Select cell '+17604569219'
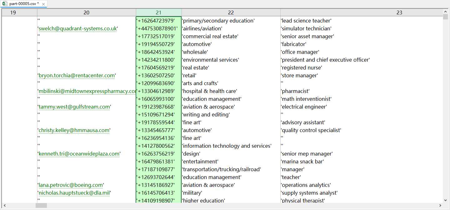450x210 pixels. point(159,68)
